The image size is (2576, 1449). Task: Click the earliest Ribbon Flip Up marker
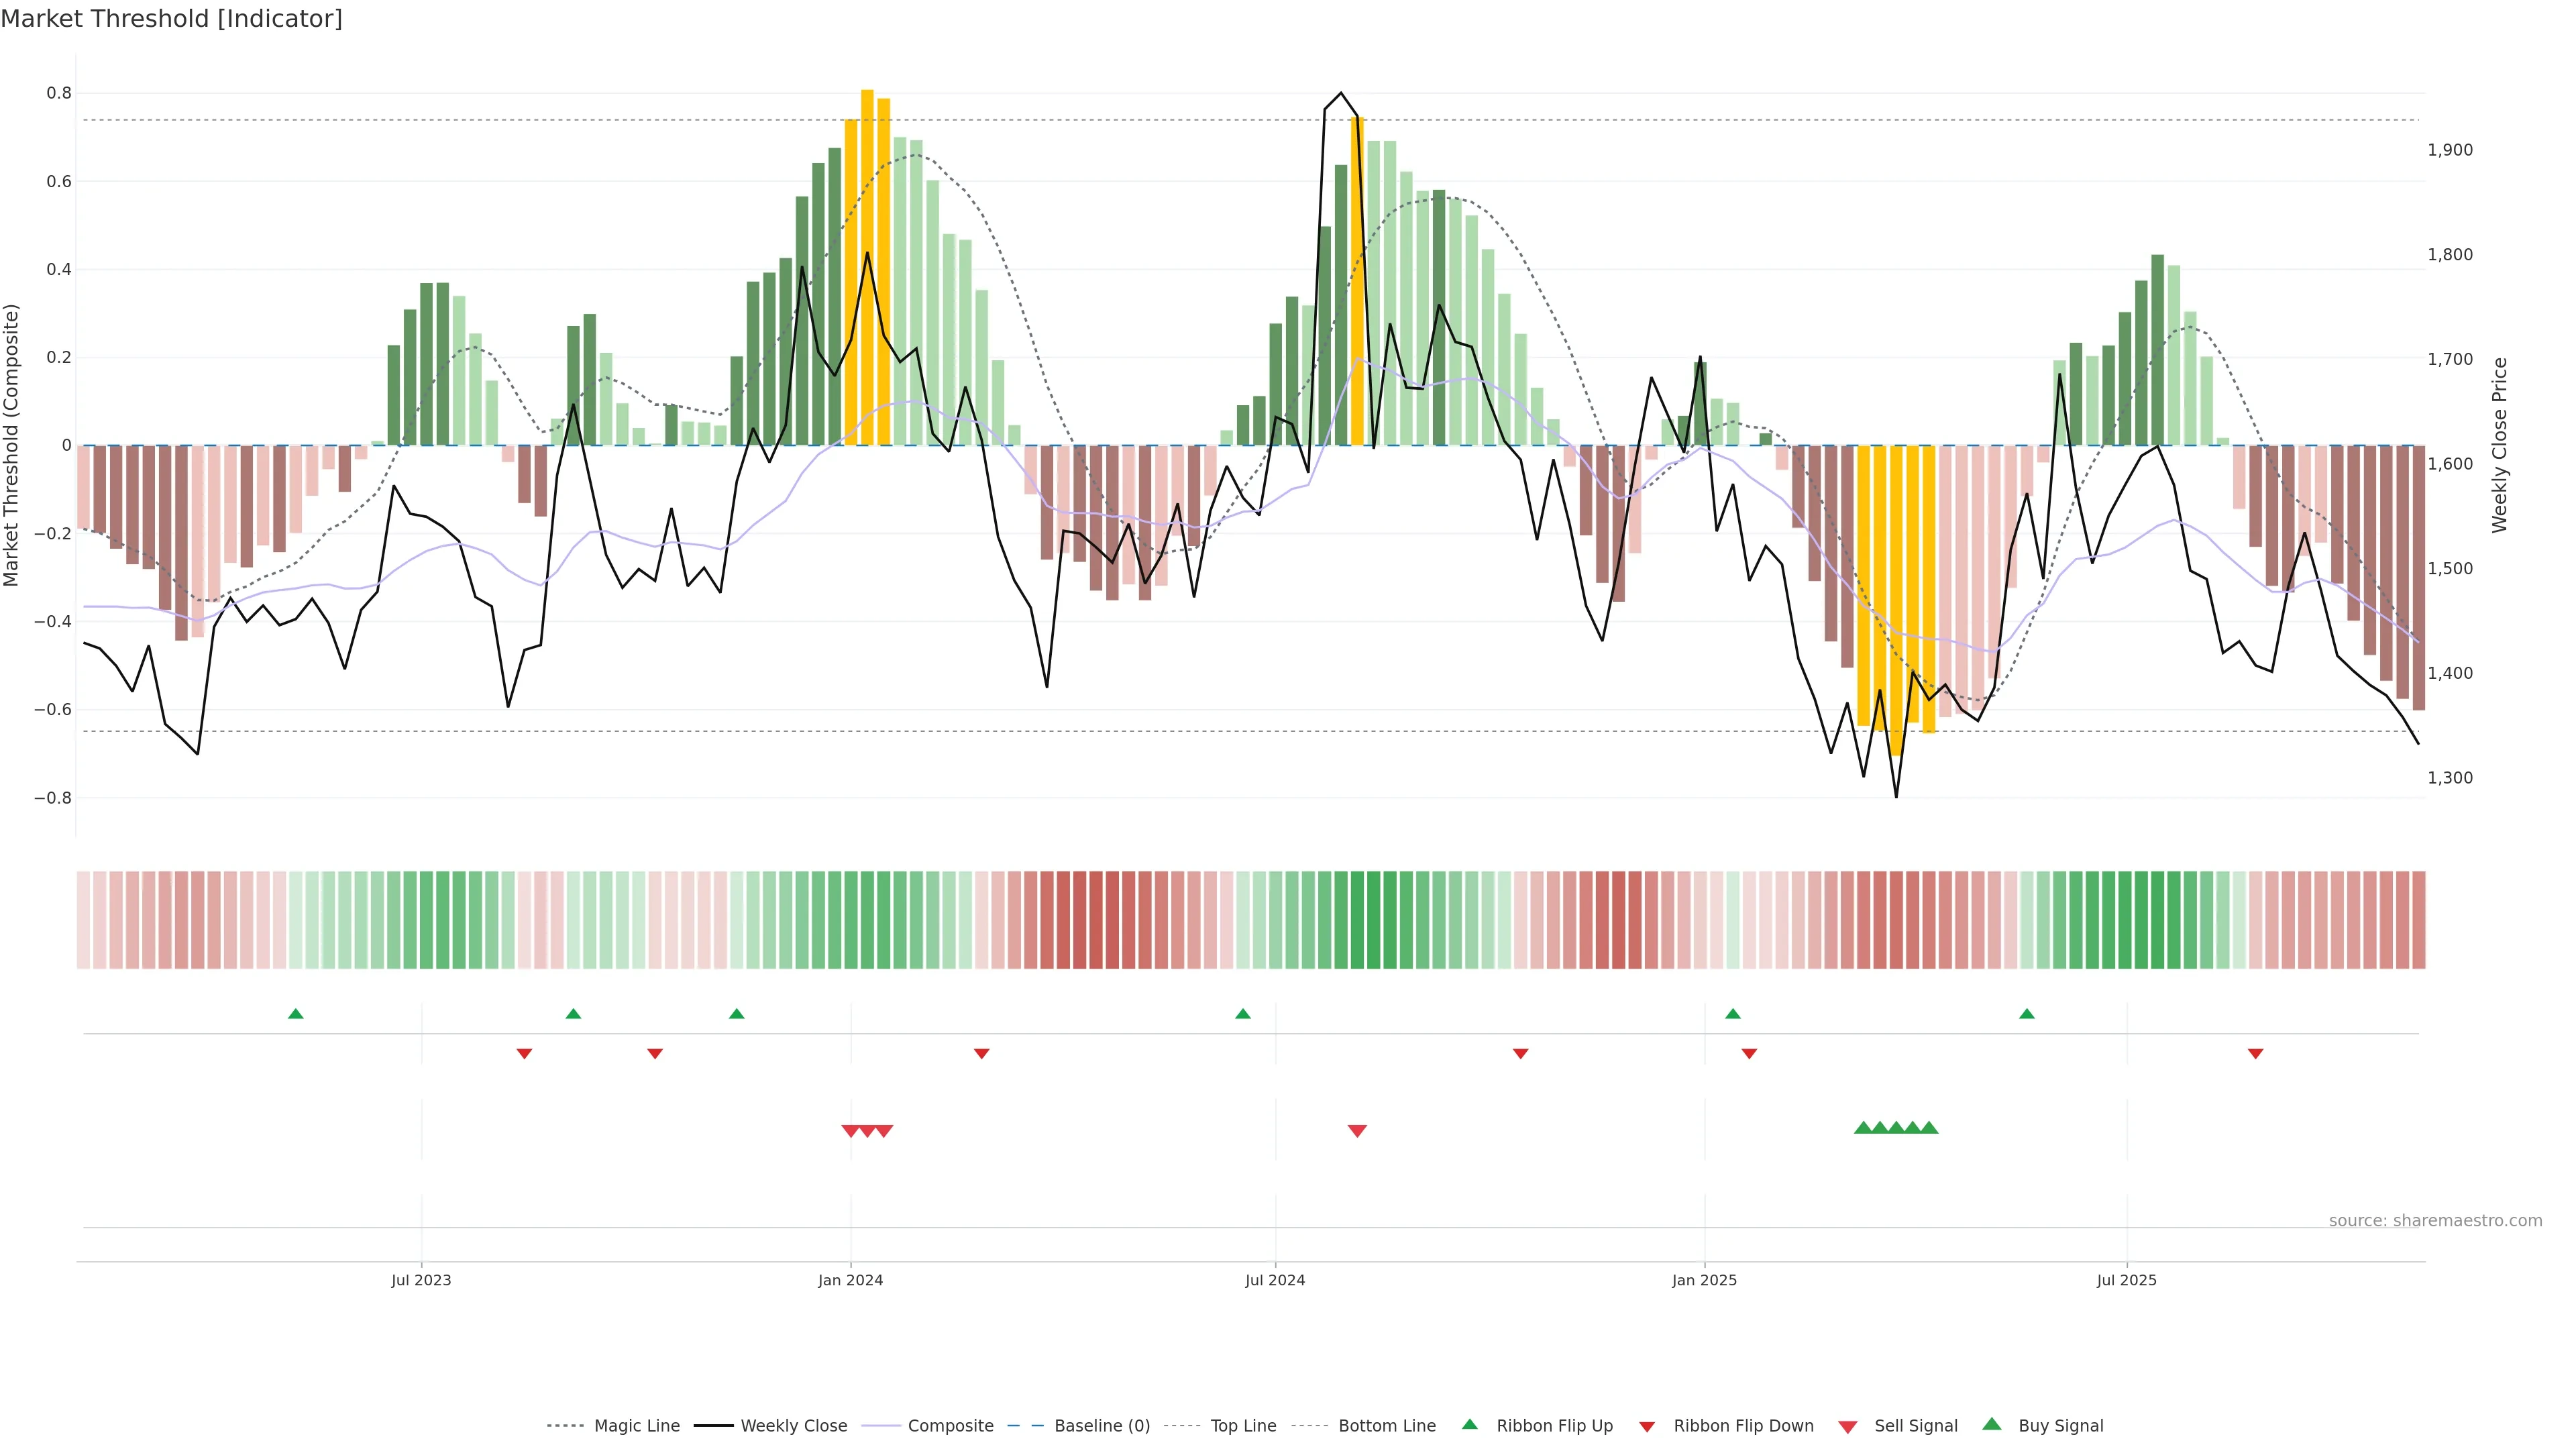coord(296,1014)
